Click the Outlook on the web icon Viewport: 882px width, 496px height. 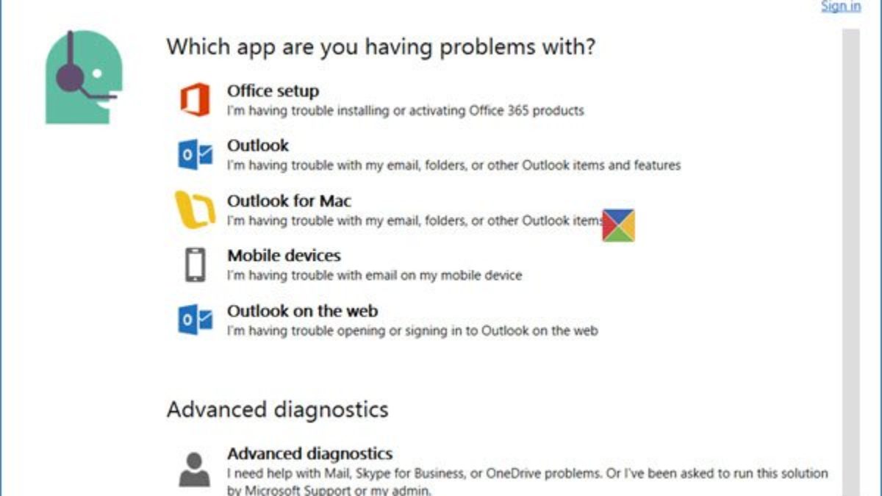195,320
